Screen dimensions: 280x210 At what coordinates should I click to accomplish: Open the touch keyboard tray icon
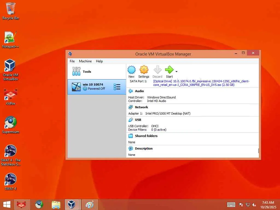tap(231, 205)
